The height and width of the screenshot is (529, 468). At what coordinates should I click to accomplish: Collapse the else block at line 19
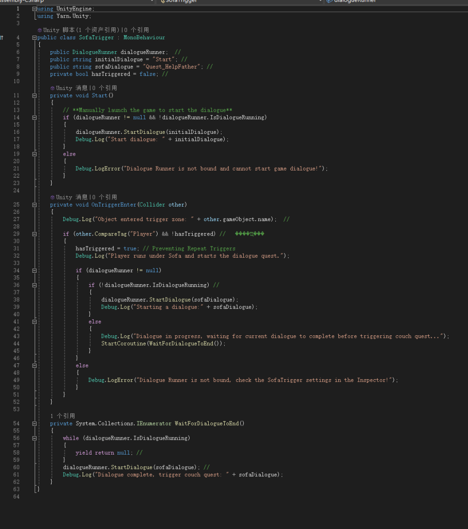(x=35, y=154)
